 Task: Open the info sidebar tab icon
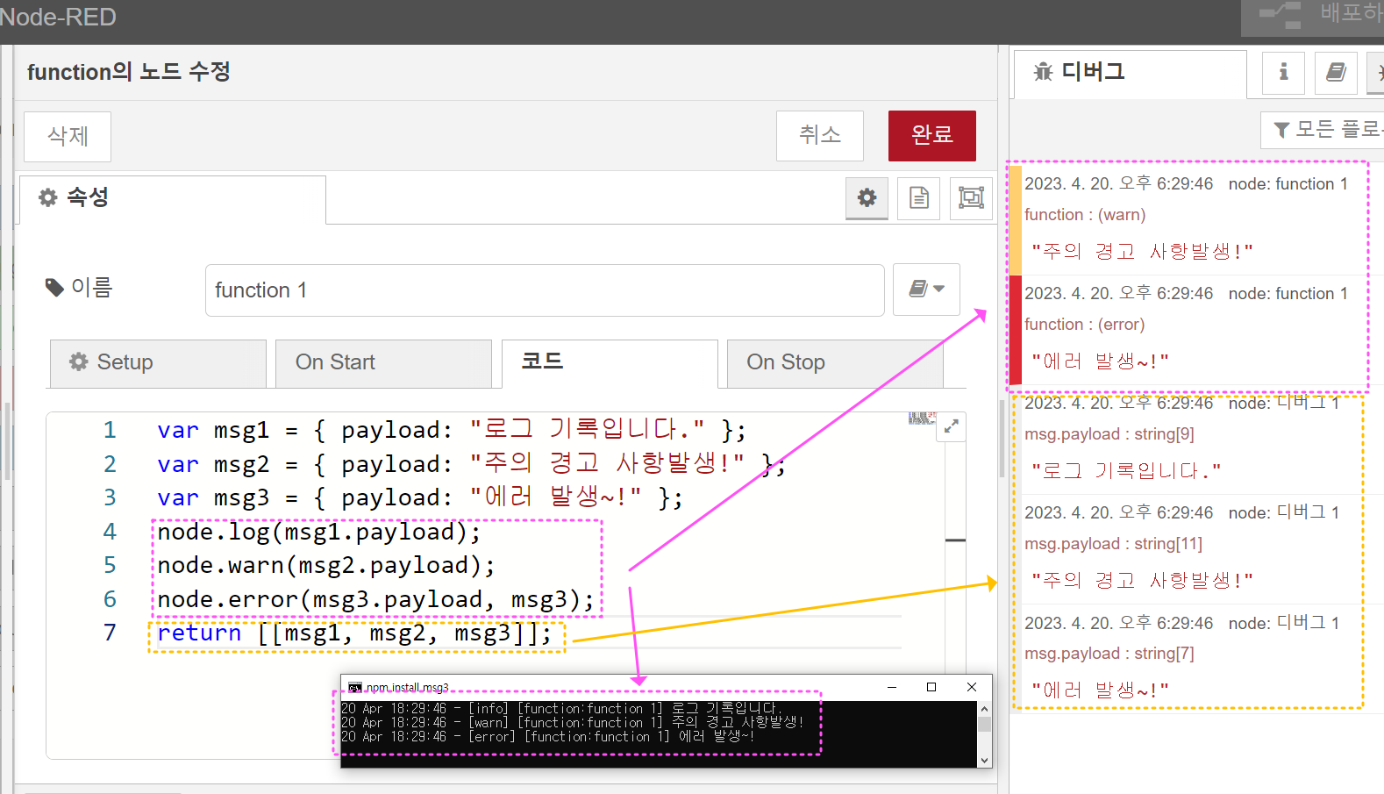pos(1283,72)
